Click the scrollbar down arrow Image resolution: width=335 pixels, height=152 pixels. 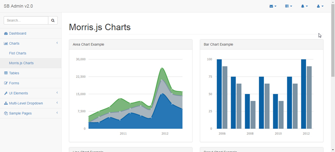(333, 150)
